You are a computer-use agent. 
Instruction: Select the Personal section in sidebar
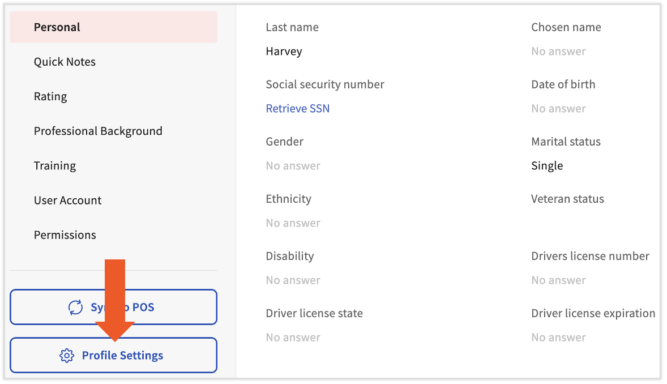tap(57, 27)
